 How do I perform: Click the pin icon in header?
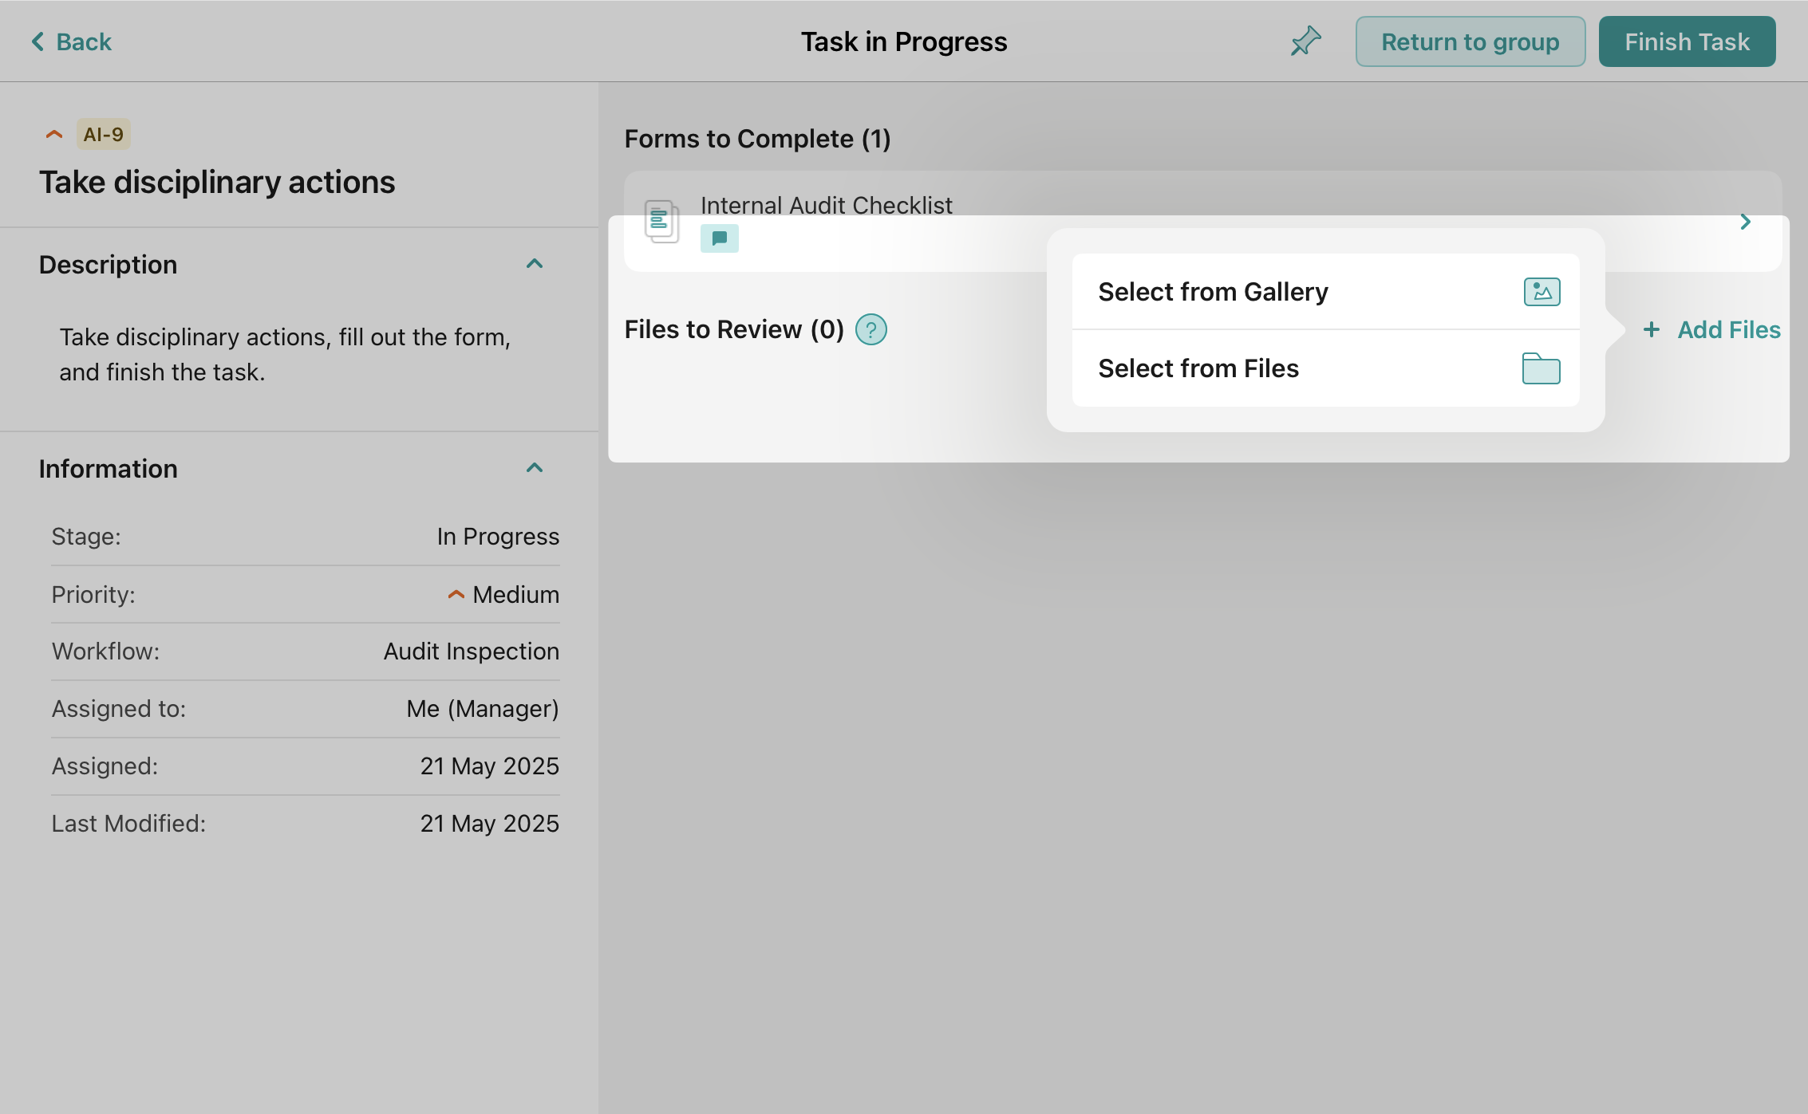click(1305, 41)
